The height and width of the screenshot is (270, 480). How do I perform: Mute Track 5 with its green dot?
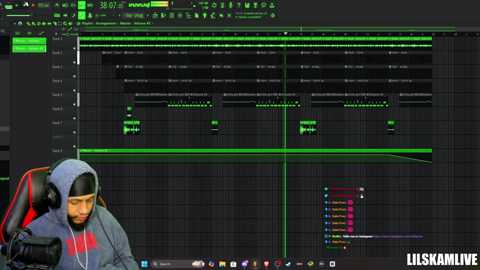click(x=74, y=104)
